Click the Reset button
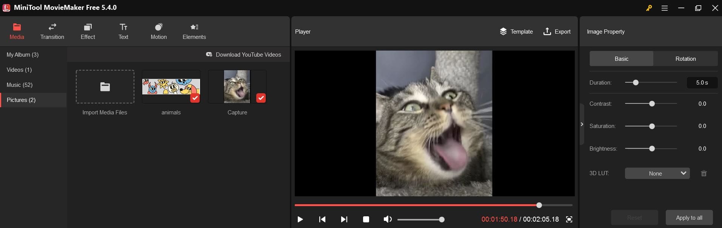Viewport: 722px width, 228px height. 634,218
